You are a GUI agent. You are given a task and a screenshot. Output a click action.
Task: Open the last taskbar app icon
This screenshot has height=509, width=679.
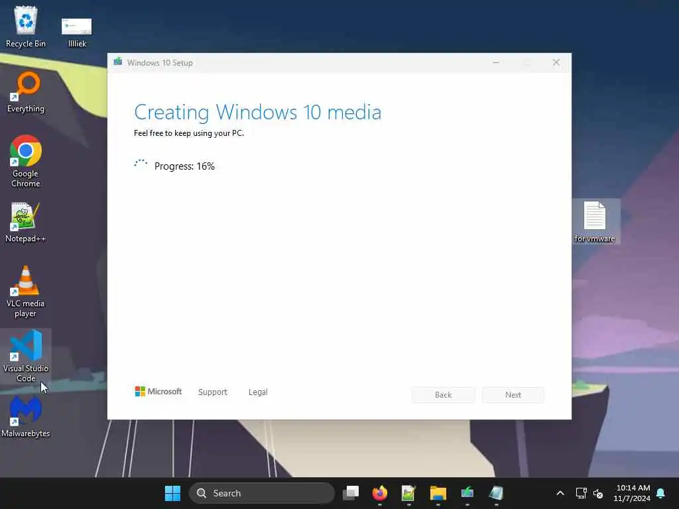(x=496, y=493)
